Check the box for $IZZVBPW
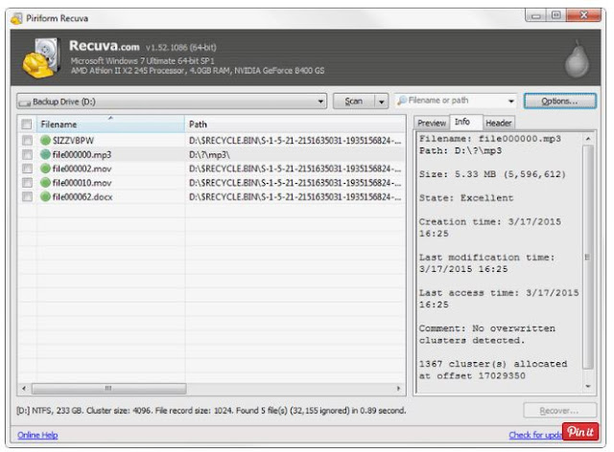The image size is (614, 452). tap(27, 141)
